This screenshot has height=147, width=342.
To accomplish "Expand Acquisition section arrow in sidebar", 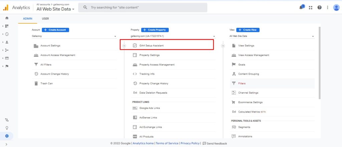I will (3, 50).
